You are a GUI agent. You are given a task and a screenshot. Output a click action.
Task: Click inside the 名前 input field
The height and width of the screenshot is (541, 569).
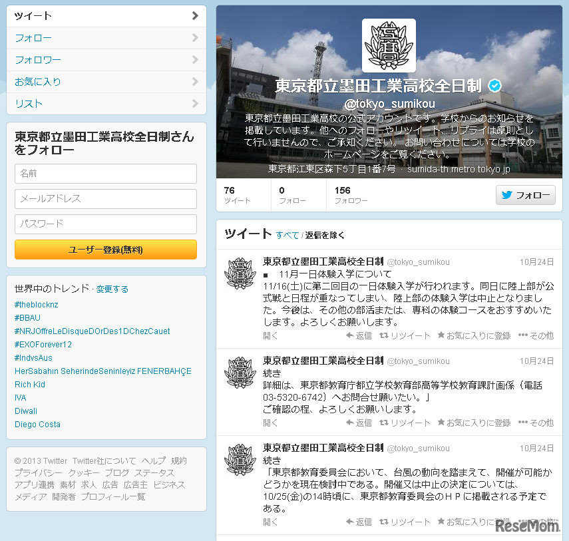[x=105, y=174]
